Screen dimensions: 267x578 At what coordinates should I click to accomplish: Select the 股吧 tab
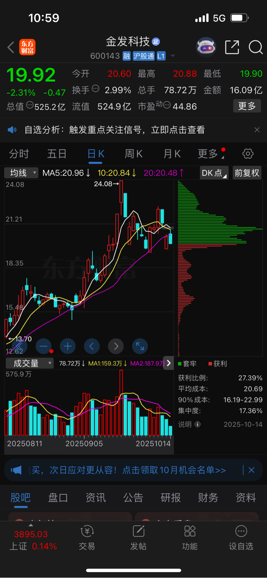click(21, 498)
